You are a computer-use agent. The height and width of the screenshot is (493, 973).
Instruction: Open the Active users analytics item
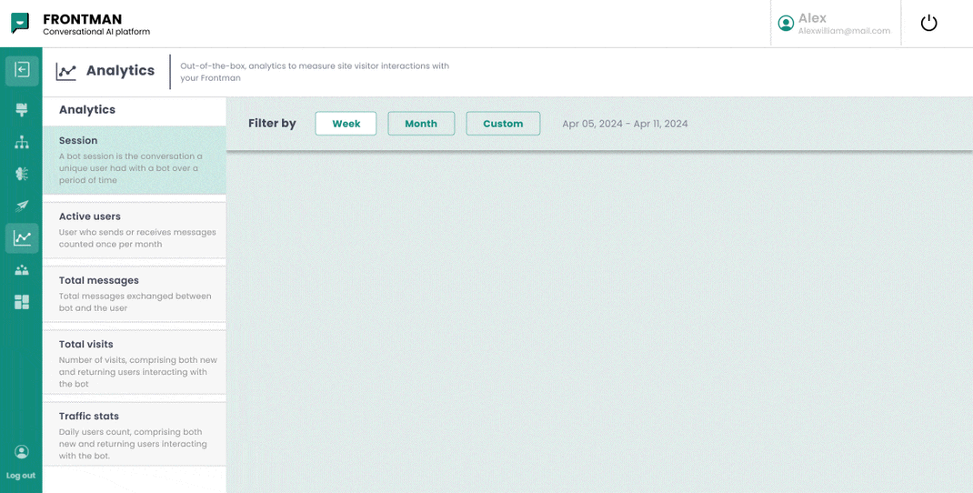134,230
